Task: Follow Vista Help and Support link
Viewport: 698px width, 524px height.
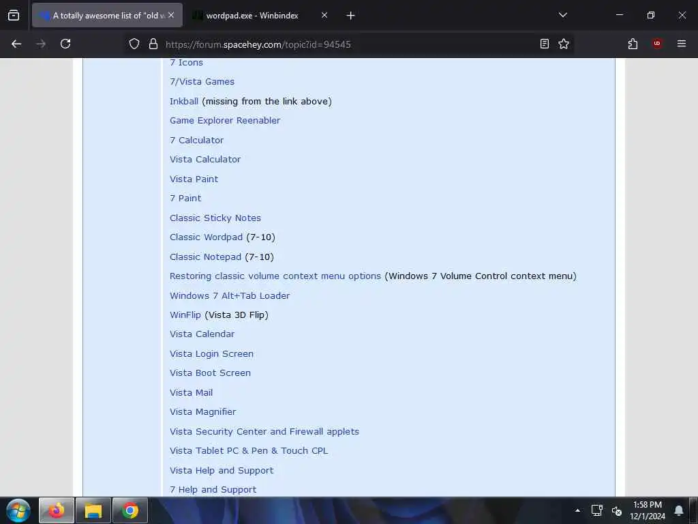Action: pyautogui.click(x=222, y=470)
